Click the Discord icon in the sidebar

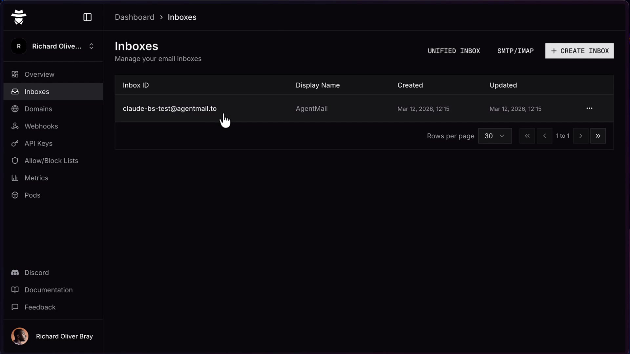click(x=15, y=272)
